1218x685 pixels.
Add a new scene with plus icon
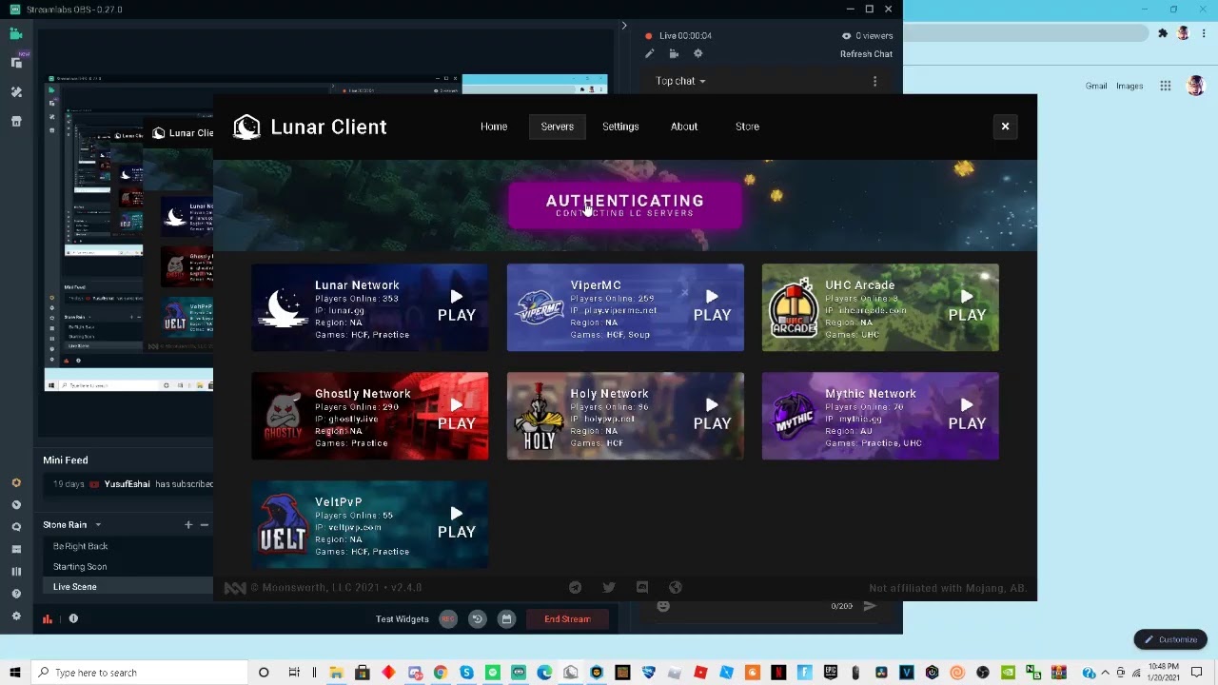tap(188, 525)
